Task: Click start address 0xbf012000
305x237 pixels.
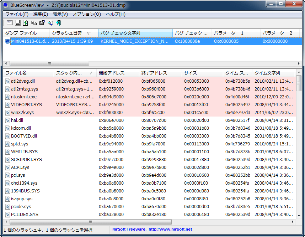Action: [x=111, y=81]
